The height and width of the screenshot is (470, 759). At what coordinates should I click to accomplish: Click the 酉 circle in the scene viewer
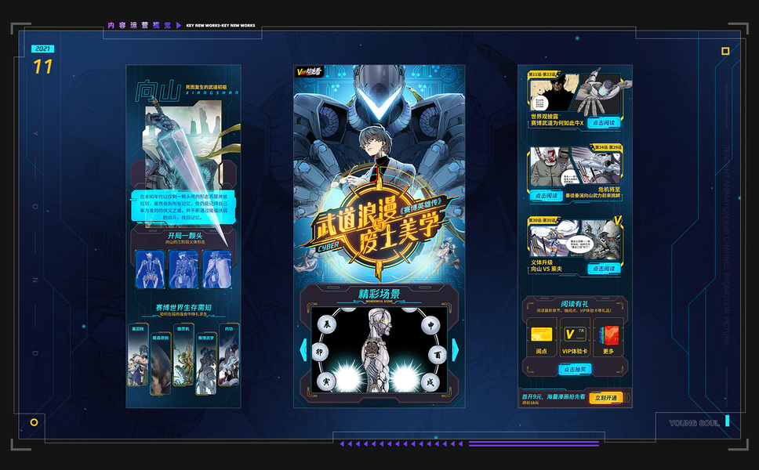tap(437, 354)
